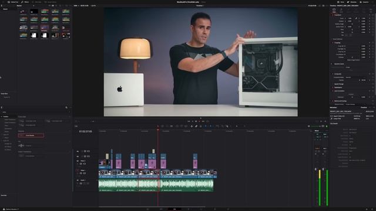Add a blue marker at playhead
The image size is (376, 211).
pyautogui.click(x=210, y=126)
